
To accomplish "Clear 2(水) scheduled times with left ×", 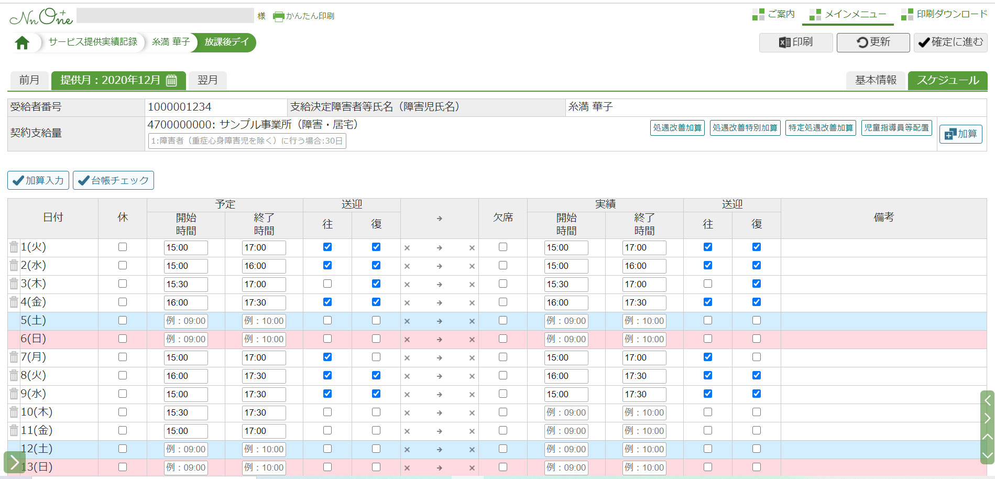I will click(407, 266).
